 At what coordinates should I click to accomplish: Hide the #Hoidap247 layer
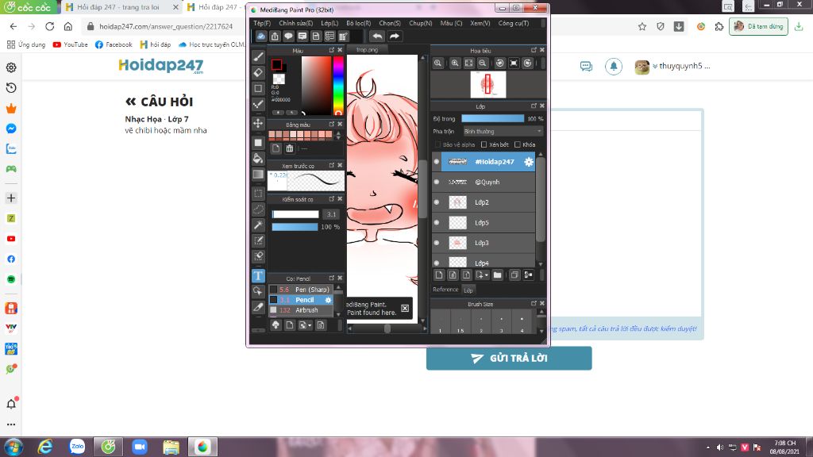(x=437, y=162)
